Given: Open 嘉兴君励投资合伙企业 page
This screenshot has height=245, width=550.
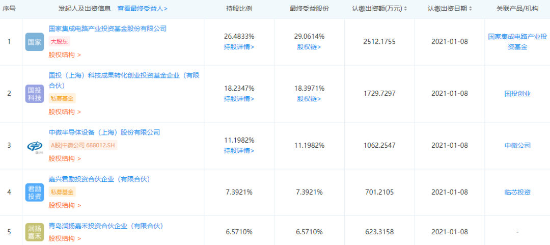Looking at the screenshot, I should coord(99,179).
